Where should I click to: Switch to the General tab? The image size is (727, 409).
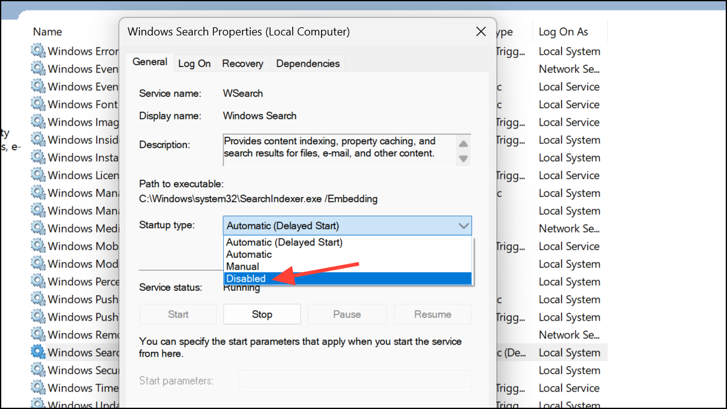pos(150,62)
